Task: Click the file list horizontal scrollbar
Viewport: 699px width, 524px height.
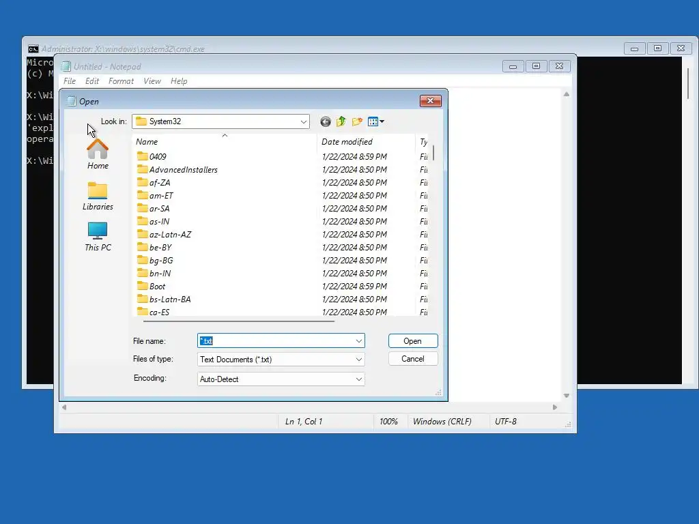Action: click(x=238, y=321)
